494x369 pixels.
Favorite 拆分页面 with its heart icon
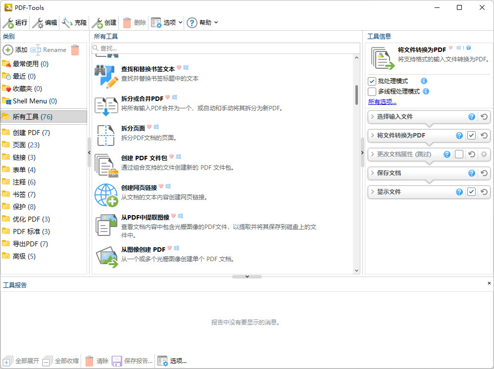(x=149, y=127)
